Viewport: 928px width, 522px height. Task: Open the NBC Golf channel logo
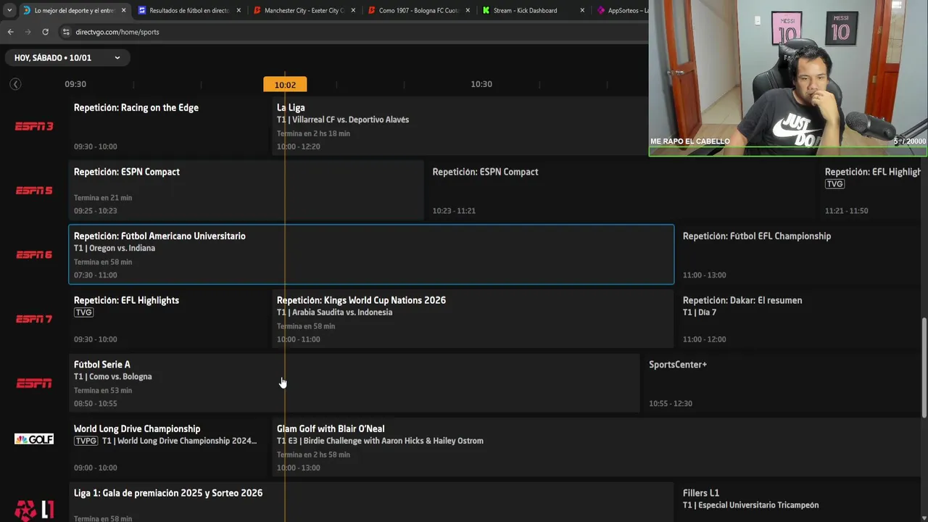(x=34, y=439)
